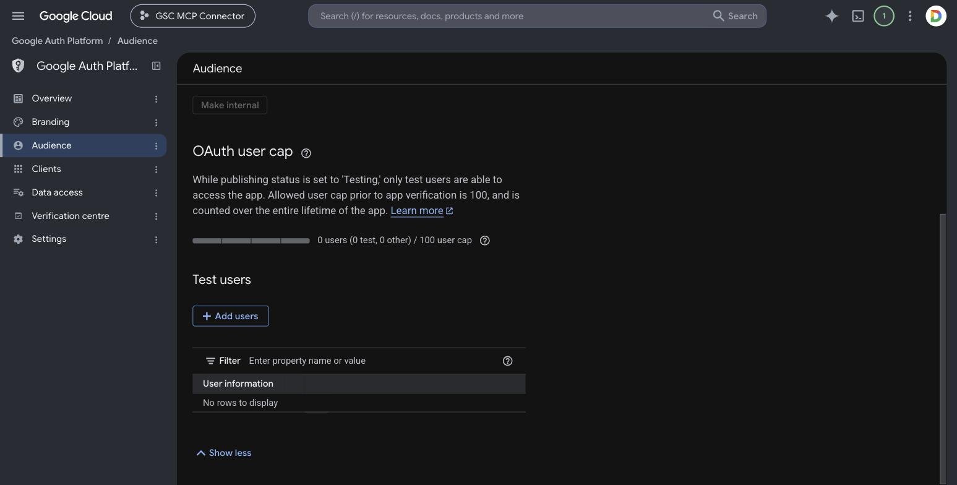Viewport: 957px width, 485px height.
Task: Open the account profile avatar
Action: coord(935,16)
